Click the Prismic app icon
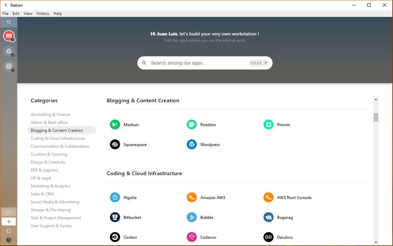 (268, 124)
